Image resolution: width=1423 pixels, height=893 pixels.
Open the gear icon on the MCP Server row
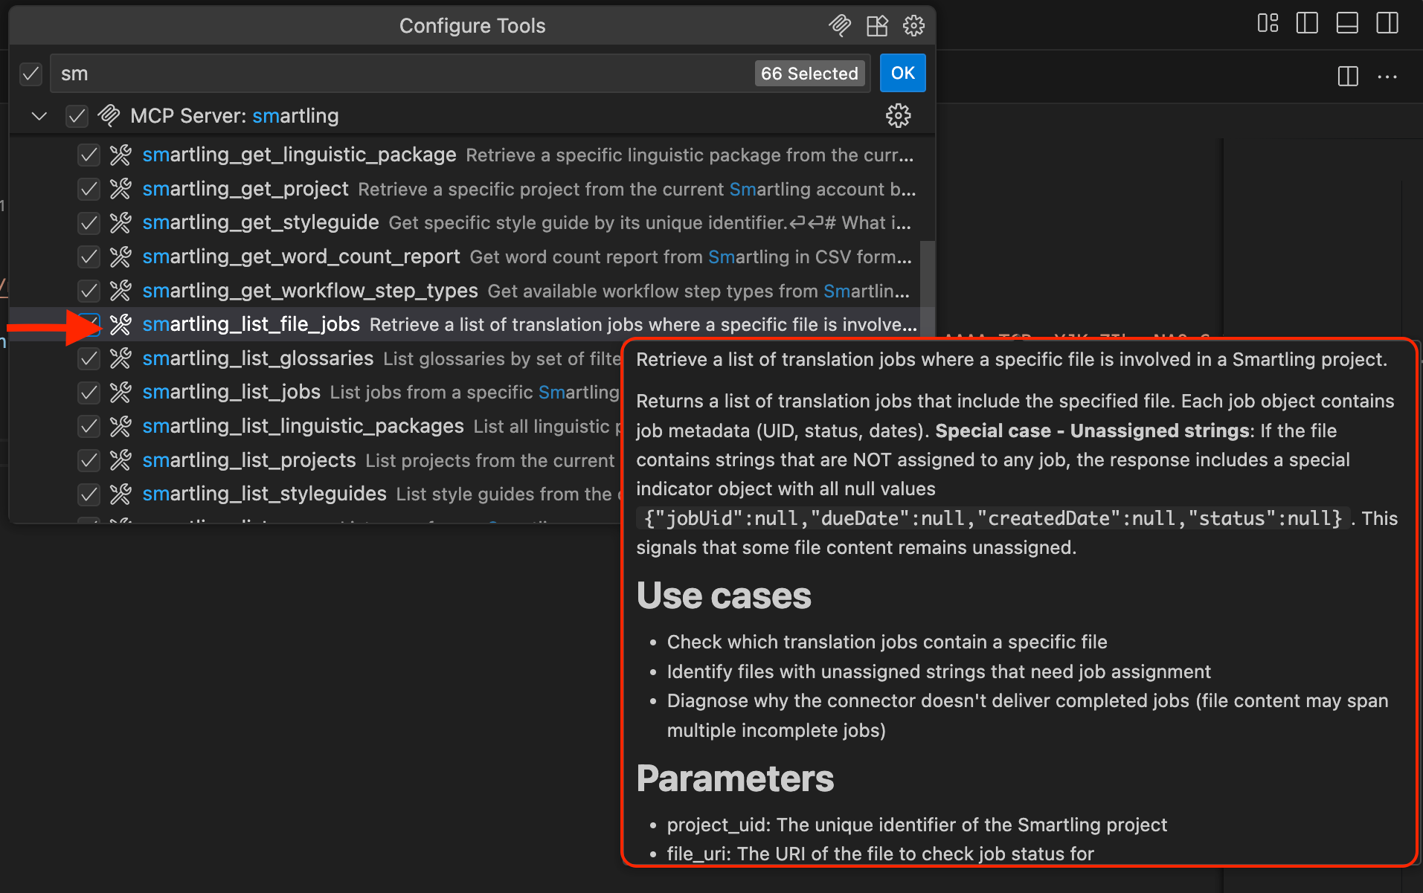(899, 116)
